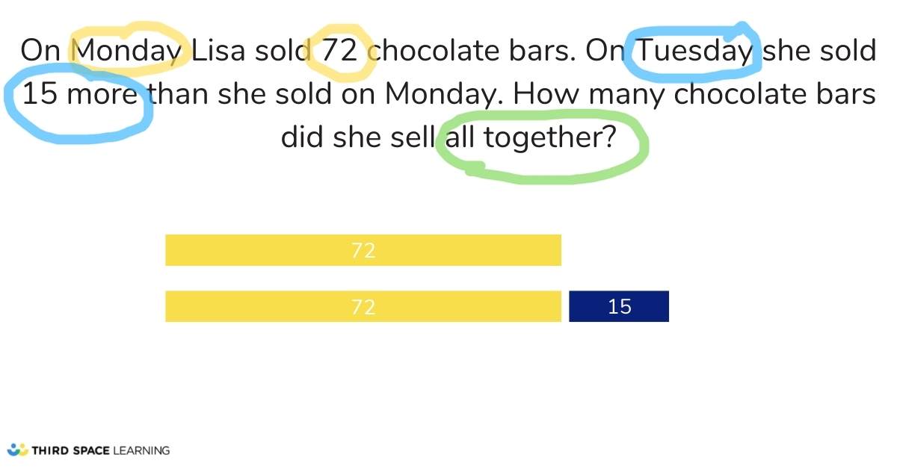Image resolution: width=897 pixels, height=469 pixels.
Task: Click the word "did" starting the third line
Action: 302,138
